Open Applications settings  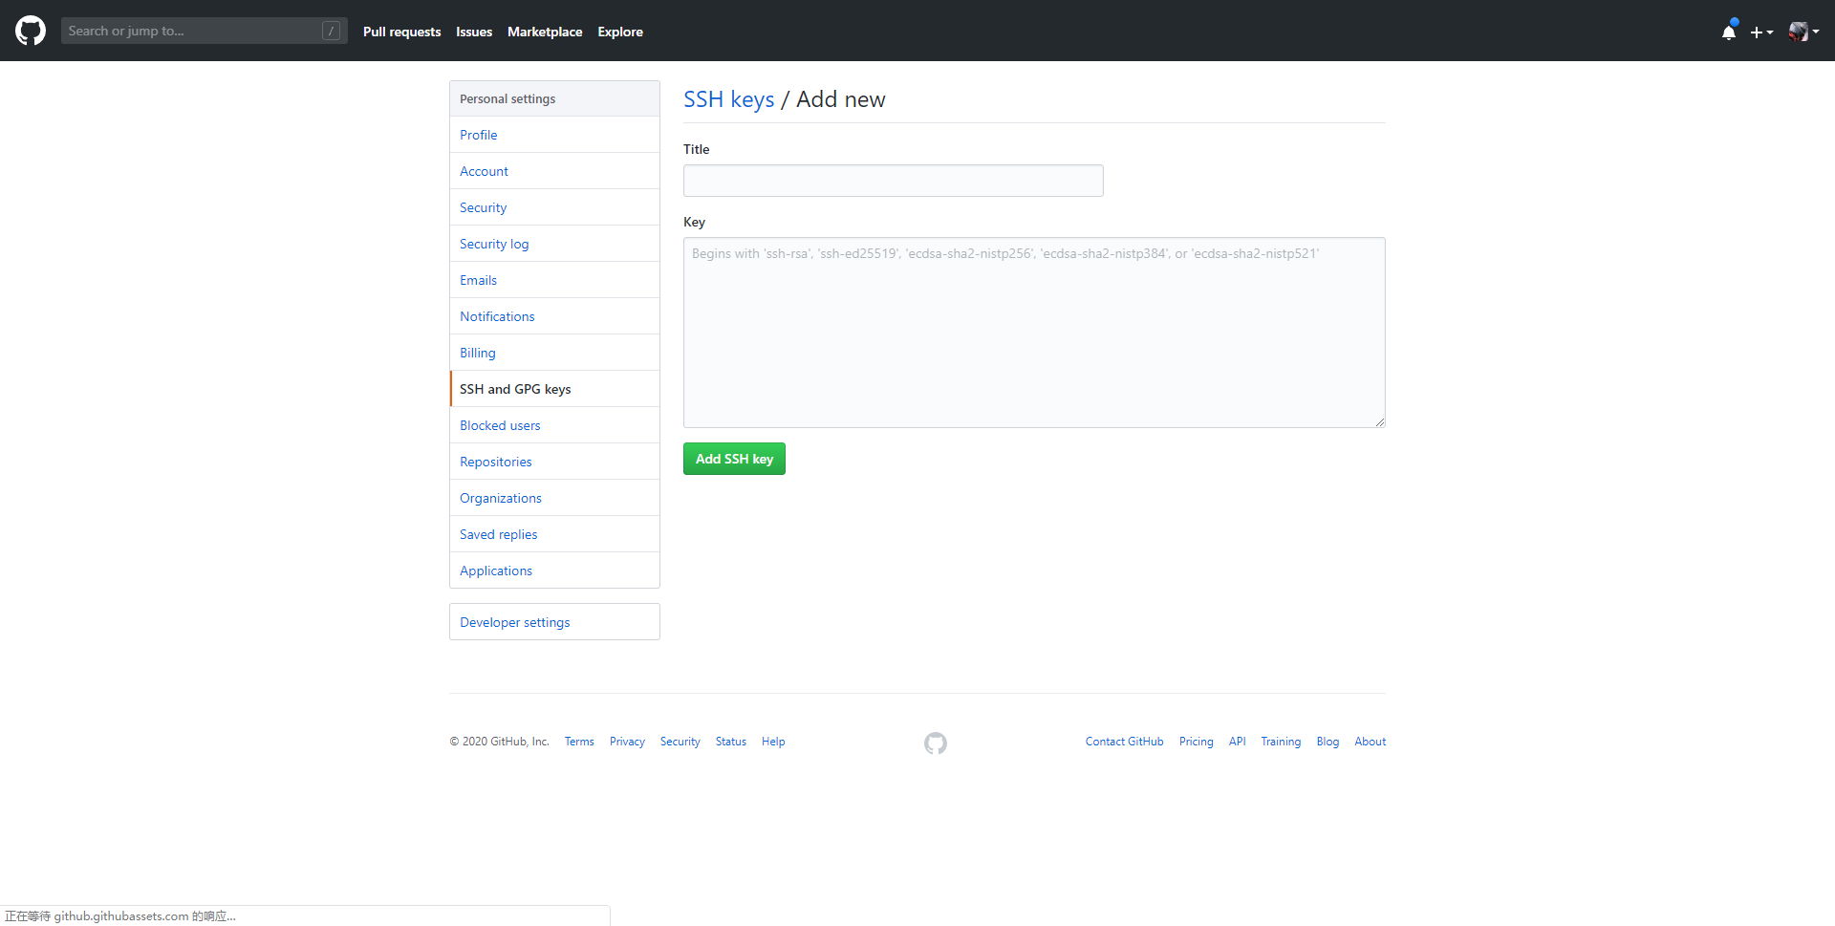tap(554, 571)
